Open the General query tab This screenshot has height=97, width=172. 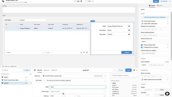40,70
